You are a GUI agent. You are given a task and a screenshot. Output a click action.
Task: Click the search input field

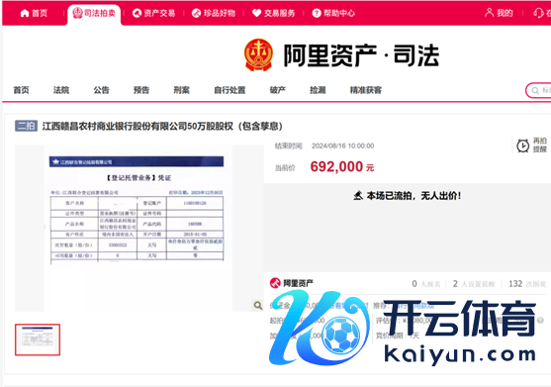(x=538, y=91)
